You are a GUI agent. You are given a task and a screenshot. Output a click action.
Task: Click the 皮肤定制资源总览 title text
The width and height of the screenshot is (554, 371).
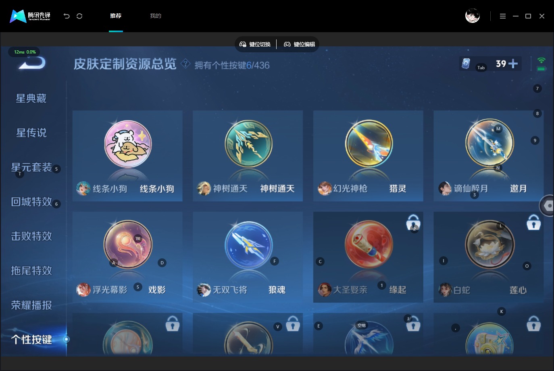[125, 64]
